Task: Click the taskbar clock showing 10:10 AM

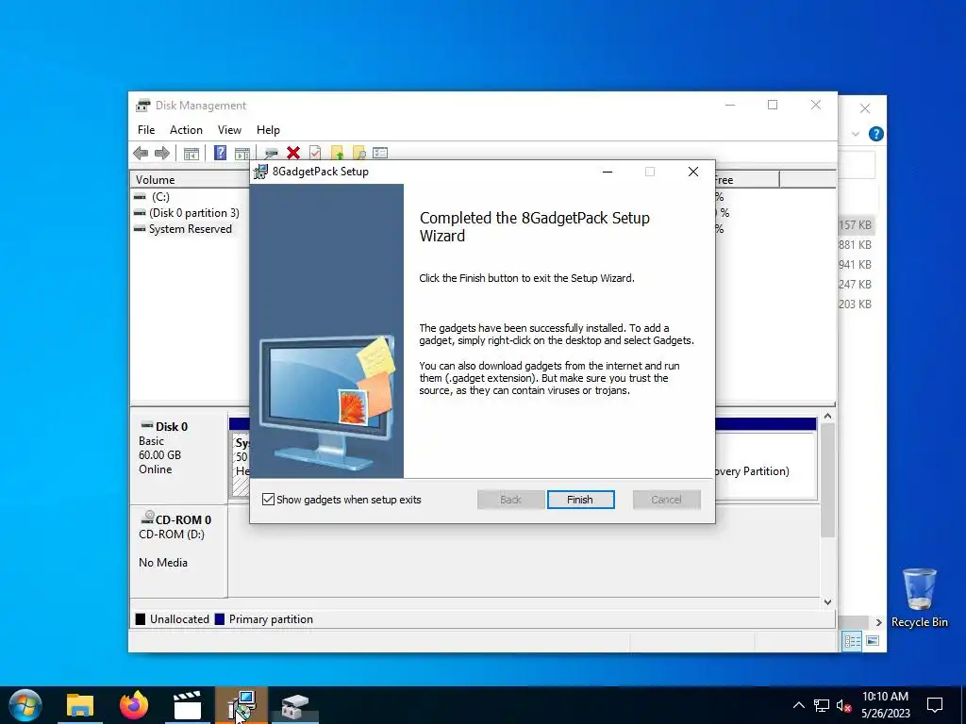Action: click(x=885, y=705)
